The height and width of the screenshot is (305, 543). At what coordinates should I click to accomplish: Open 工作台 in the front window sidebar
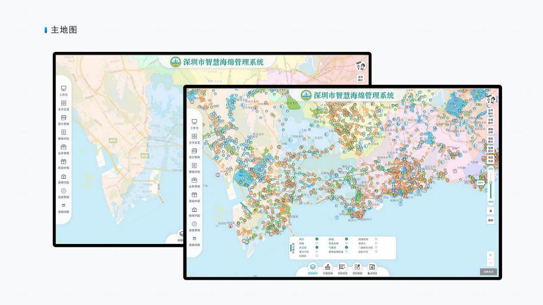click(x=194, y=124)
